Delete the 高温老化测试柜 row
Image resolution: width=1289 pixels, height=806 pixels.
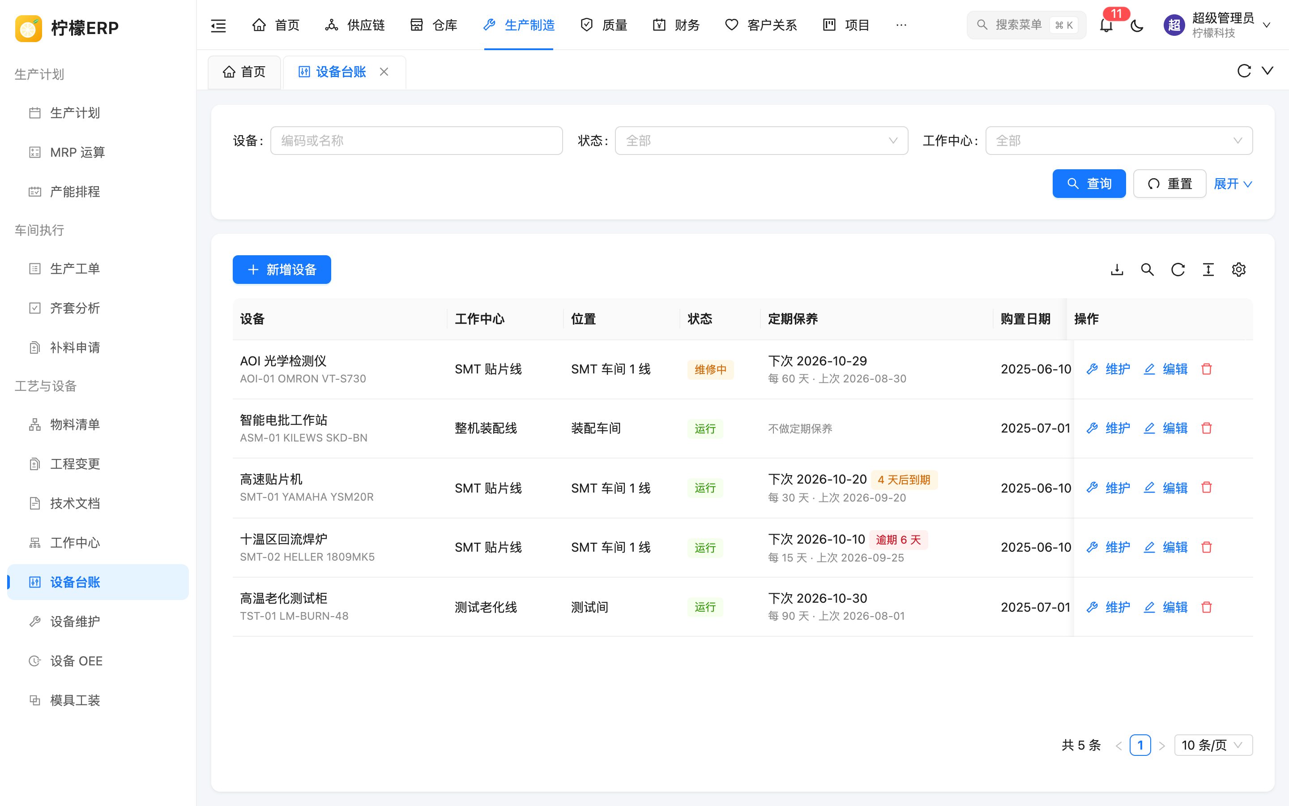pyautogui.click(x=1207, y=607)
